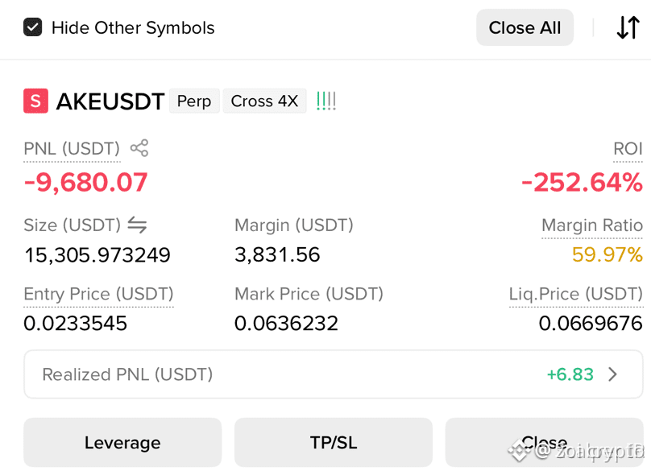The width and height of the screenshot is (651, 471).
Task: Open the TP/SL settings button
Action: [334, 442]
